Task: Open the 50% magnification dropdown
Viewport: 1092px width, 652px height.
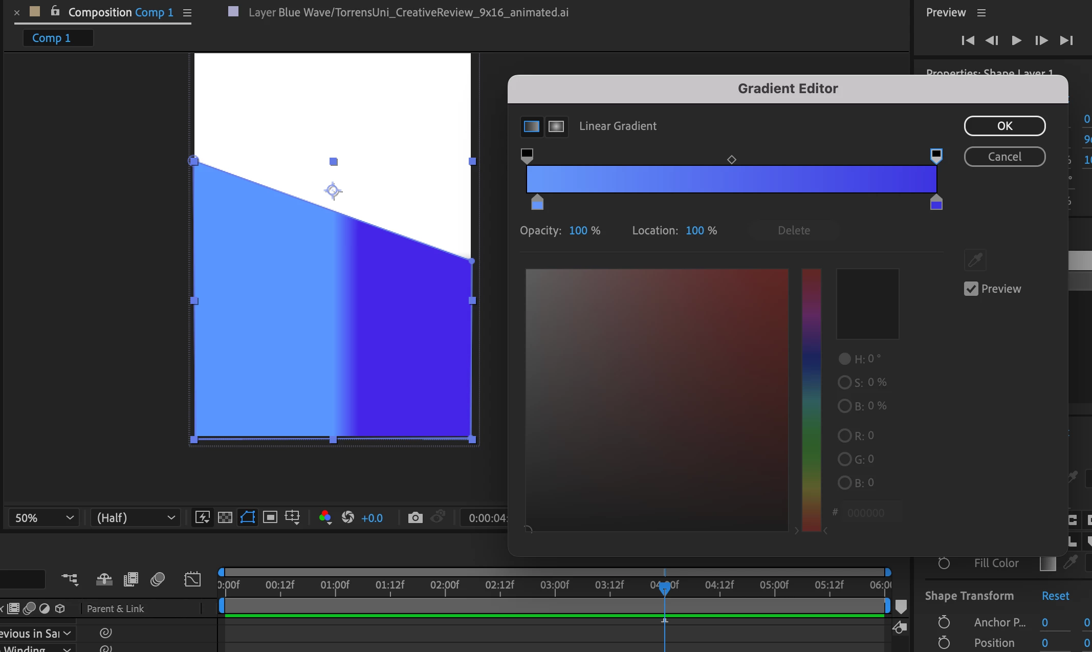Action: (44, 518)
